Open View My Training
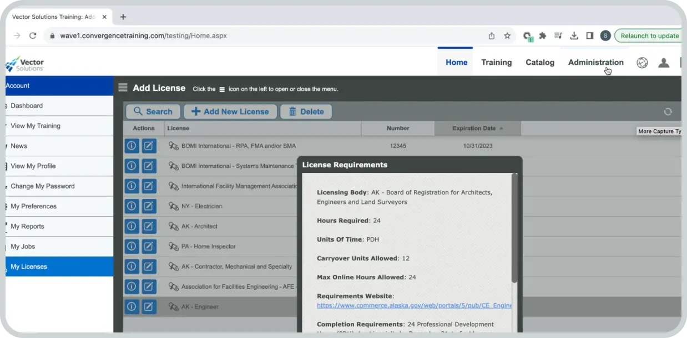687x338 pixels. click(x=59, y=126)
